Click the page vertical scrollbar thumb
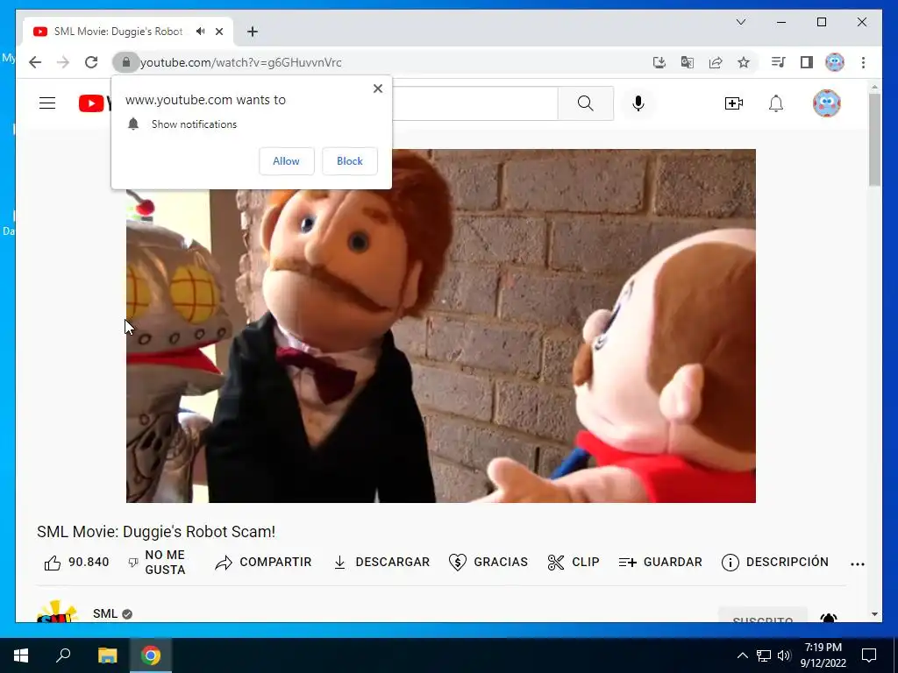The width and height of the screenshot is (898, 673). (874, 139)
